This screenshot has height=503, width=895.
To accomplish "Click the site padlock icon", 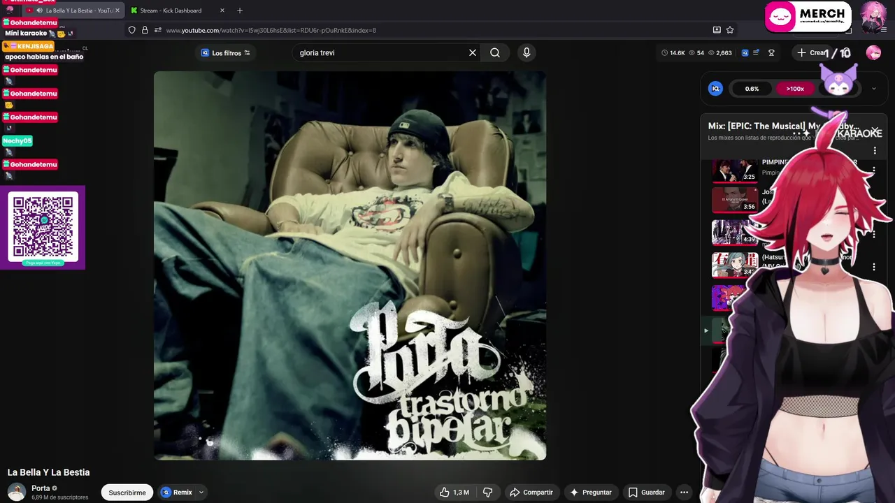I will [x=145, y=30].
